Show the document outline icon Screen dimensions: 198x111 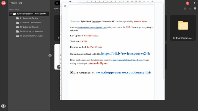click(65, 6)
